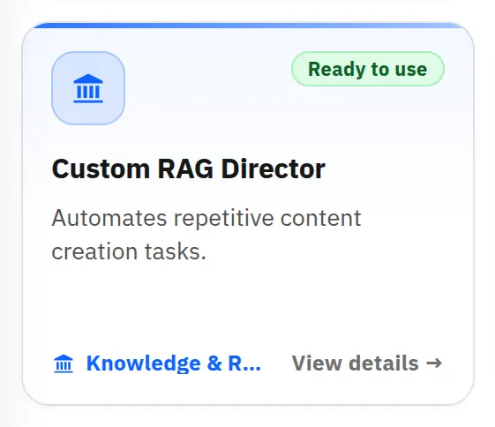Click the Custom RAG Director title
Viewport: 495px width, 427px height.
click(189, 169)
